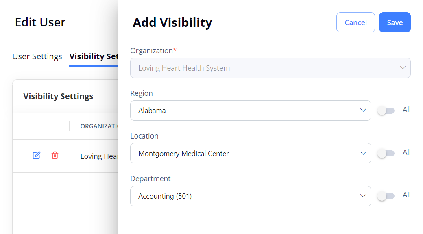Turn on All switch for Department
This screenshot has width=423, height=234.
click(x=386, y=196)
